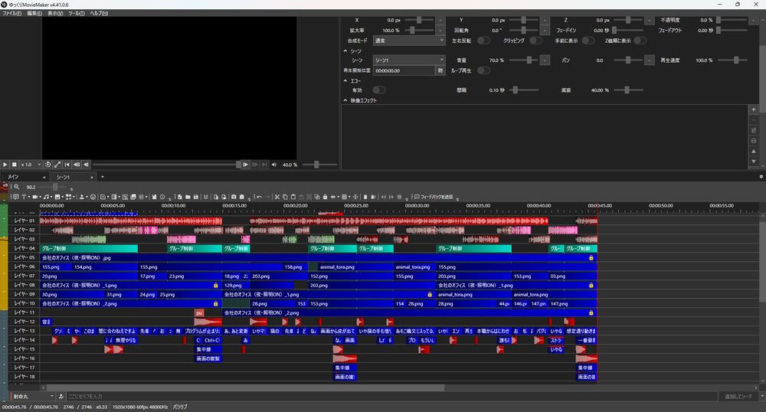Add a text item from toolbar
Viewport: 766px width, 412px height.
point(23,197)
